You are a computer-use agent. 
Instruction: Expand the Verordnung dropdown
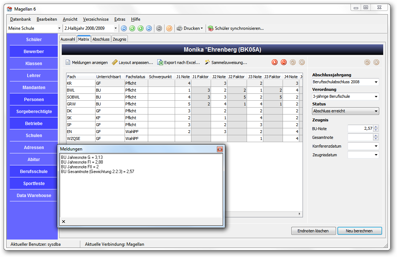coord(376,97)
